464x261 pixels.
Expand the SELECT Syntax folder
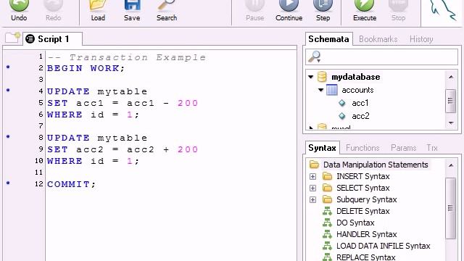(x=312, y=188)
